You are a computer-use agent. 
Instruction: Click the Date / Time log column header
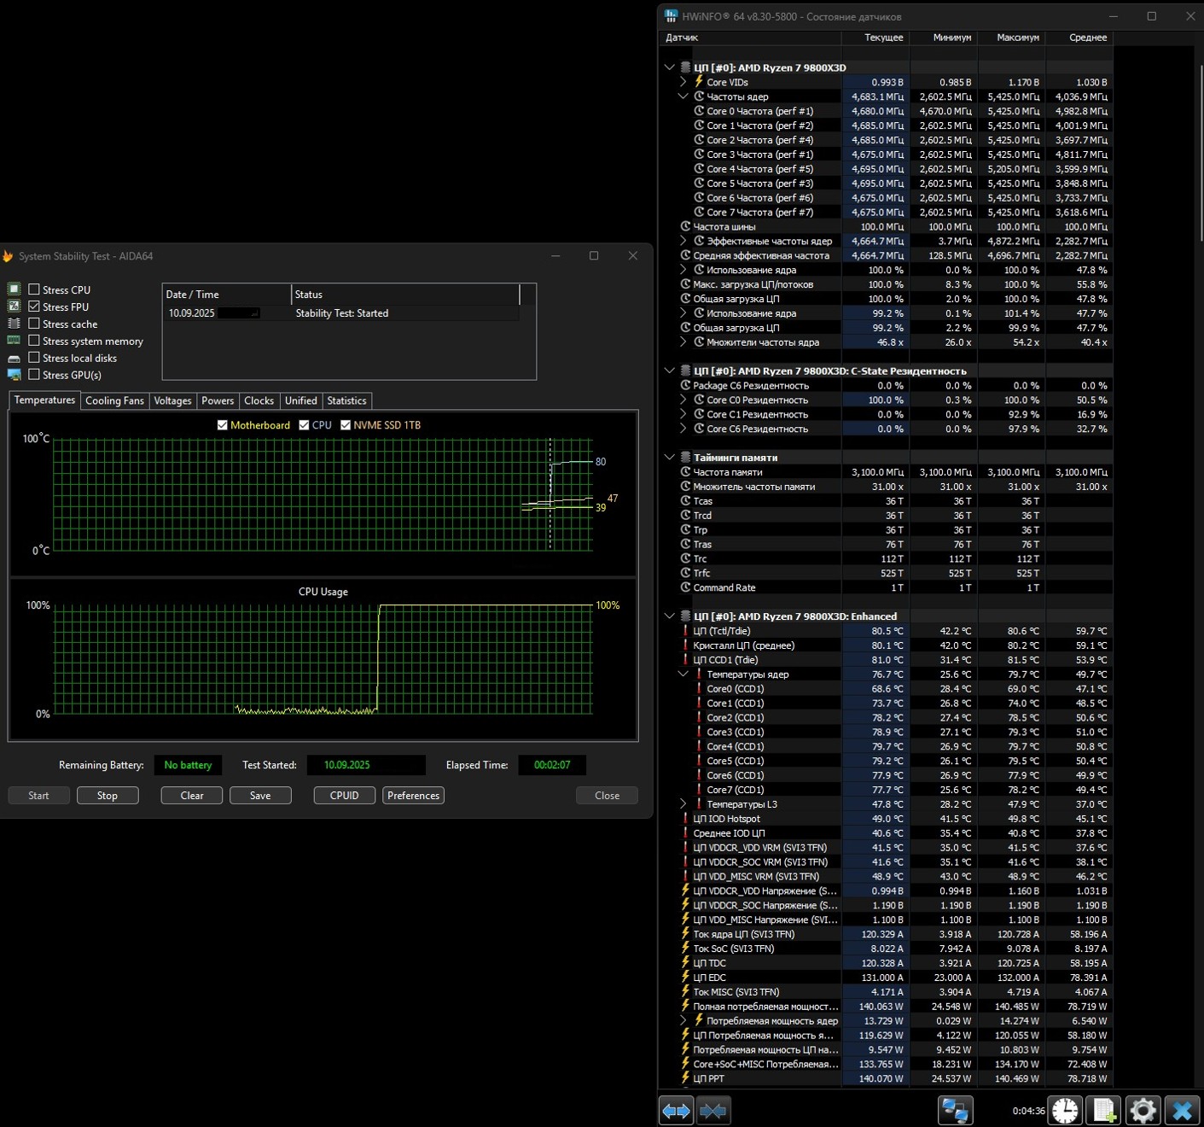[227, 295]
